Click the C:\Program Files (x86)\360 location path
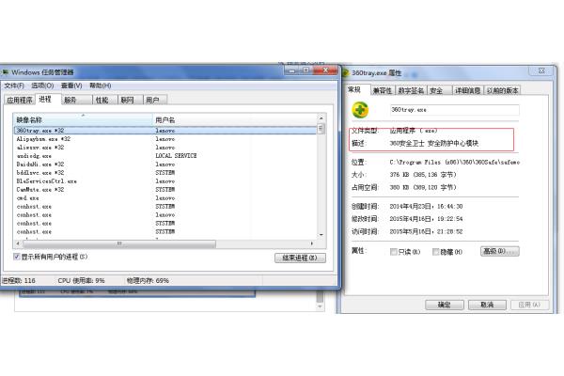This screenshot has width=564, height=376. coord(454,163)
